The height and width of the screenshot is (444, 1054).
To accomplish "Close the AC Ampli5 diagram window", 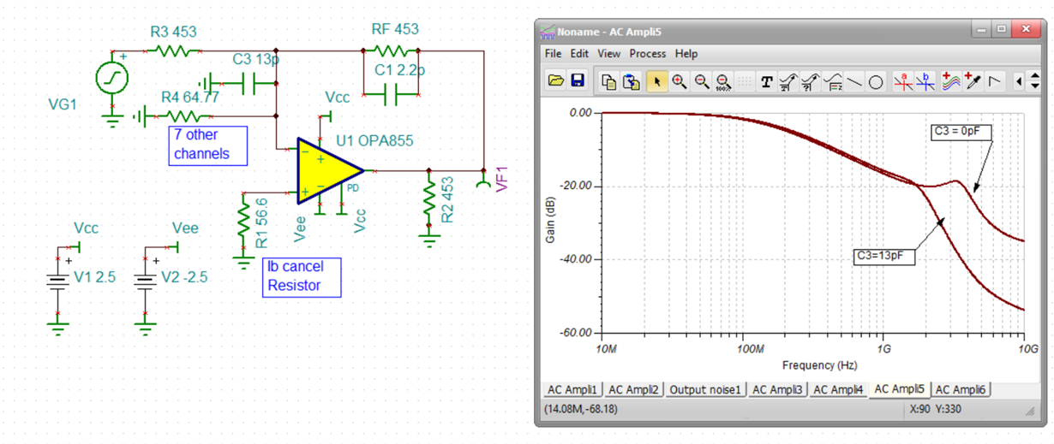I will [x=1025, y=31].
